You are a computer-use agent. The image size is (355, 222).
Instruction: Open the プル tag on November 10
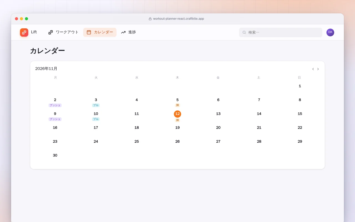click(x=96, y=119)
